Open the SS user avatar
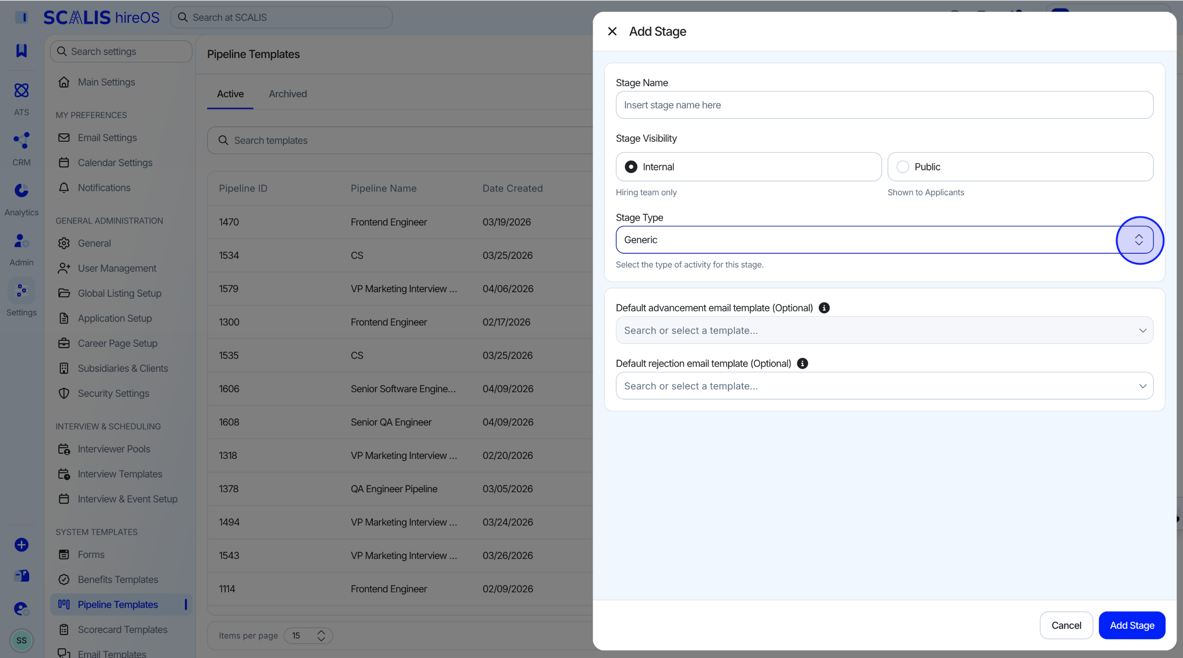Screen dimensions: 1183x658 [x=21, y=640]
